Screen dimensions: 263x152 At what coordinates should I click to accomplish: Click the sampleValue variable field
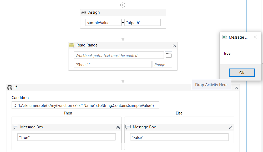click(x=104, y=23)
